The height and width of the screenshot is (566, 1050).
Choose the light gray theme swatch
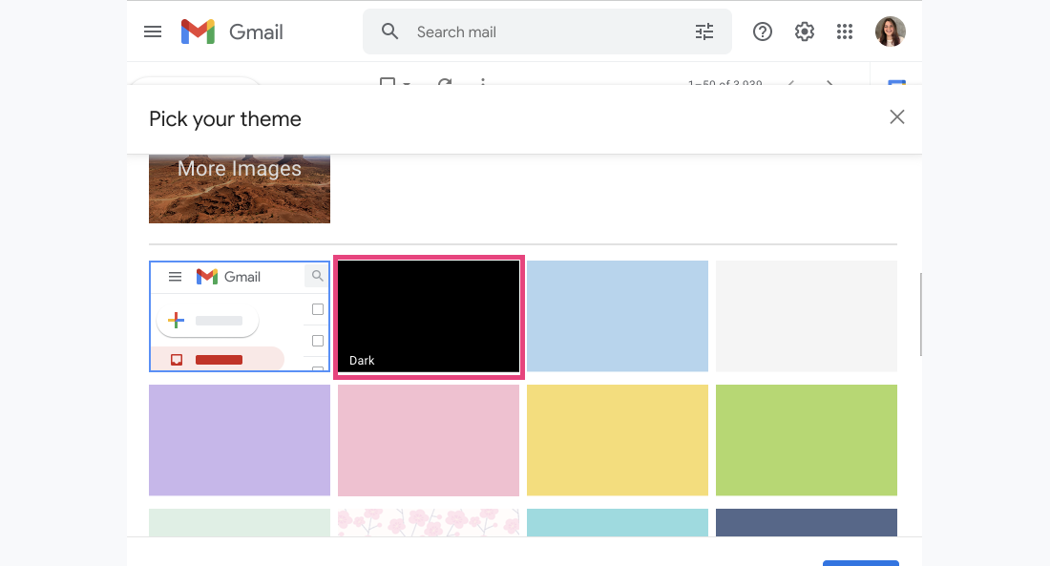click(807, 316)
